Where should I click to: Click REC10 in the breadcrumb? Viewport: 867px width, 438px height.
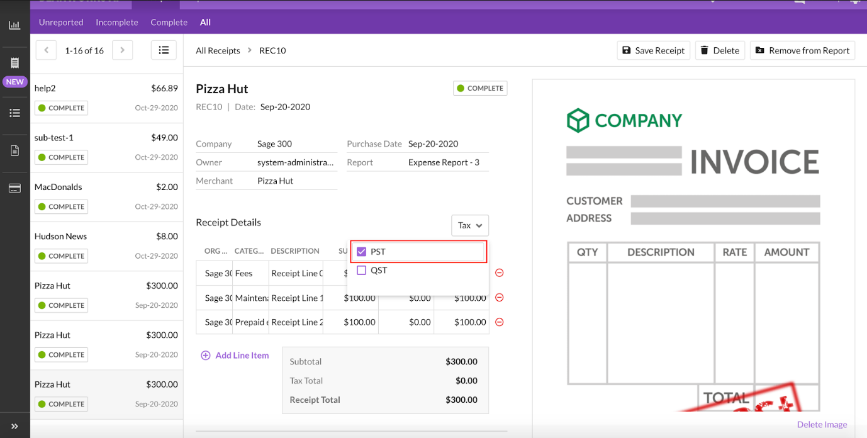tap(272, 50)
